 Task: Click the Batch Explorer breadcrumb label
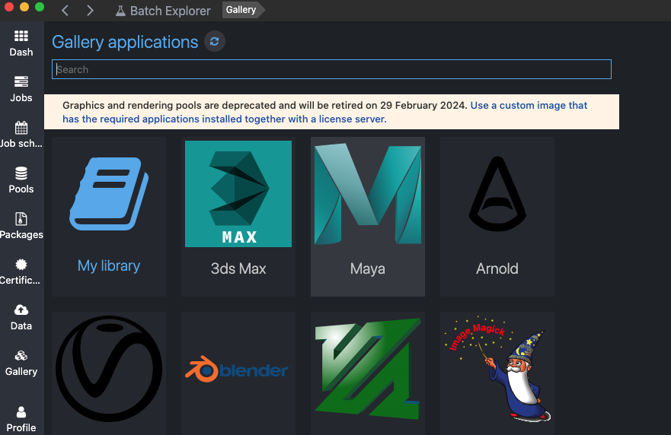click(171, 11)
